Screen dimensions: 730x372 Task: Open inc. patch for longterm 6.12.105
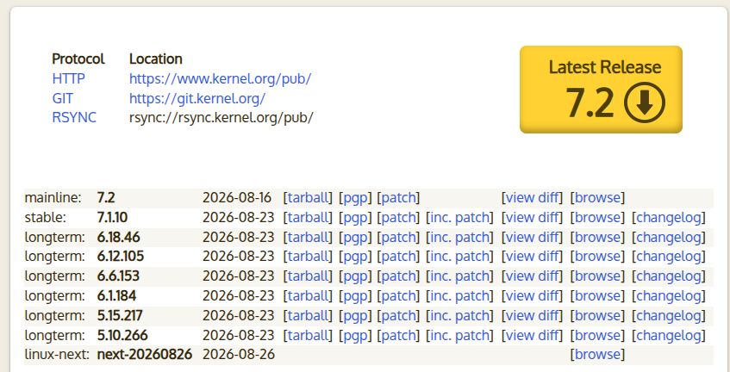[459, 257]
